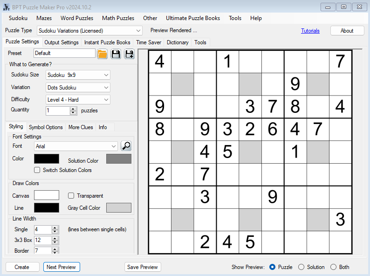Open the Tutorials link
Viewport: 370px width, 276px height.
coord(310,31)
